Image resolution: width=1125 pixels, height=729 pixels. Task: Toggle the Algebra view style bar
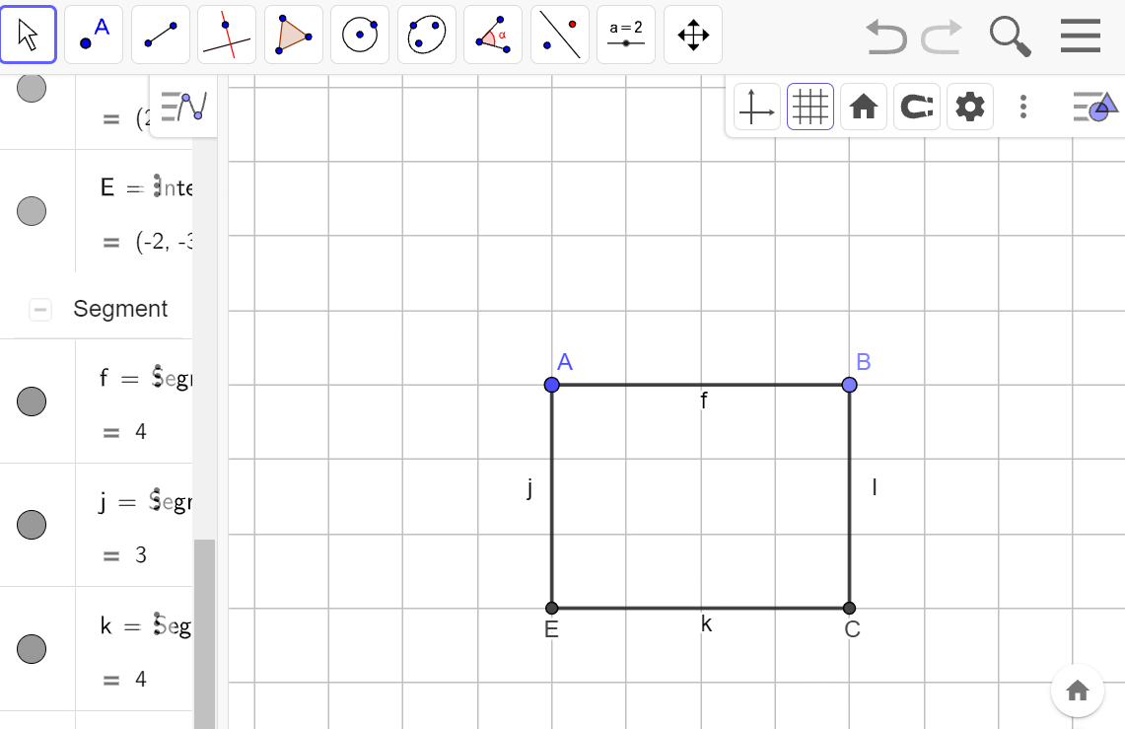183,107
